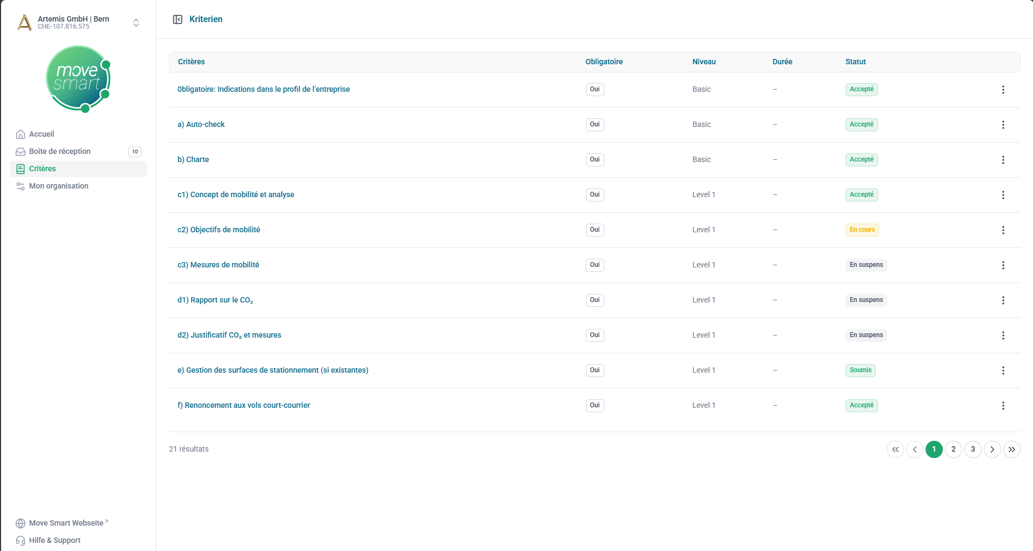The height and width of the screenshot is (551, 1033).
Task: Go to next results page arrow
Action: 992,449
